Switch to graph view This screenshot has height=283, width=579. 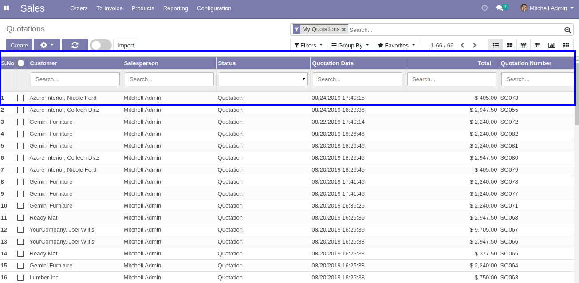click(x=551, y=45)
